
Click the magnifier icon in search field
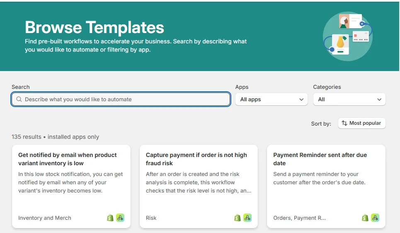pos(19,99)
